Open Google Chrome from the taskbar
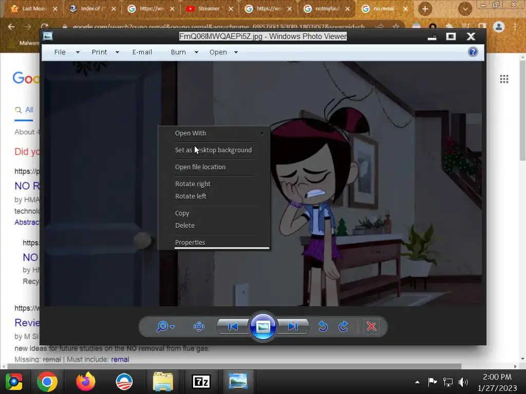526x394 pixels. (x=47, y=382)
